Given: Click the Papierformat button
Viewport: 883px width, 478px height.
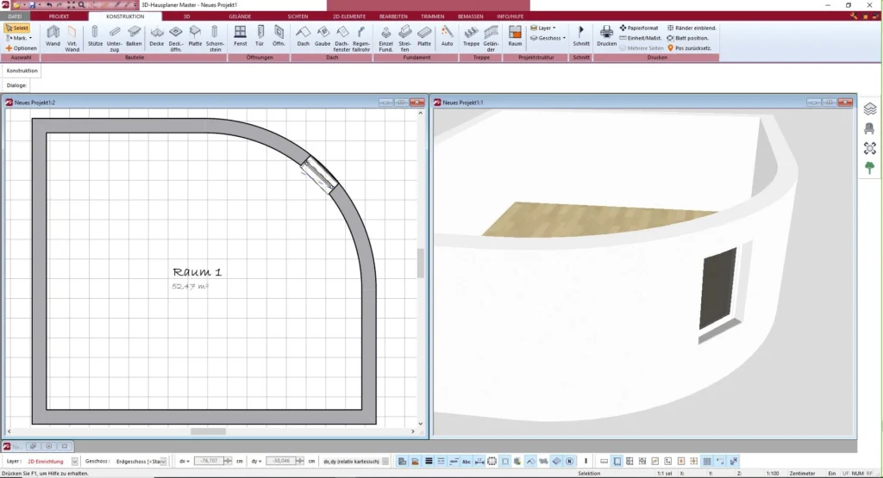Looking at the screenshot, I should 642,28.
